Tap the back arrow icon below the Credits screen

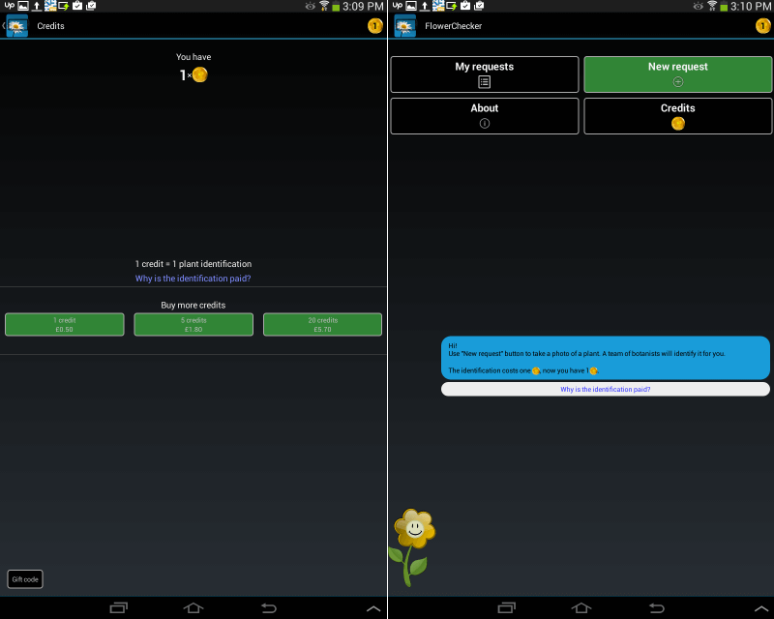(269, 607)
